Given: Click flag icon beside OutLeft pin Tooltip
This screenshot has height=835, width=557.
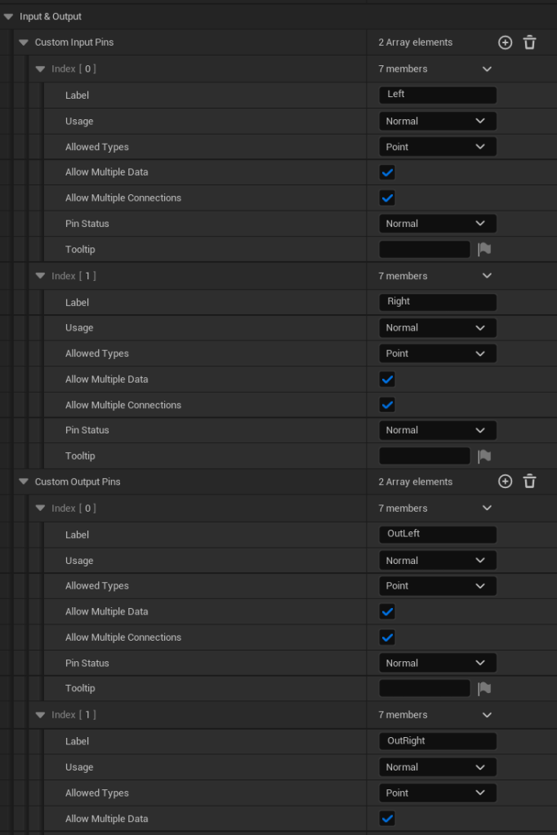Looking at the screenshot, I should tap(484, 689).
